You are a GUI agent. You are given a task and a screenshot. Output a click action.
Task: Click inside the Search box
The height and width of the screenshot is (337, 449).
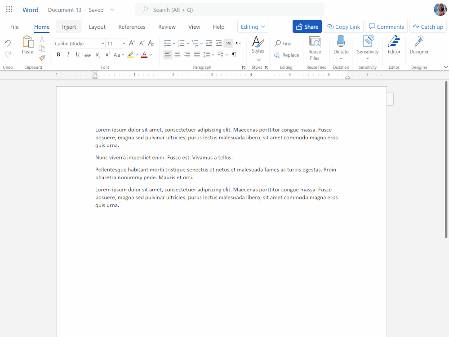click(x=230, y=10)
